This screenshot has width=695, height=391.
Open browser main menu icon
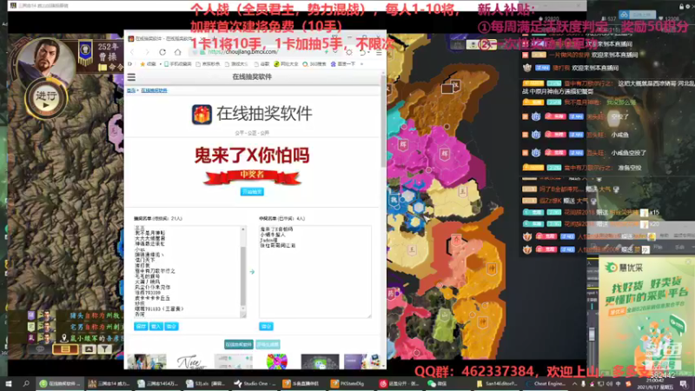click(x=379, y=52)
